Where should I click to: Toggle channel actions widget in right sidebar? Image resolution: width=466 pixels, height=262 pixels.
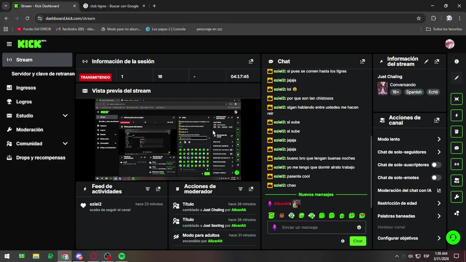click(457, 180)
